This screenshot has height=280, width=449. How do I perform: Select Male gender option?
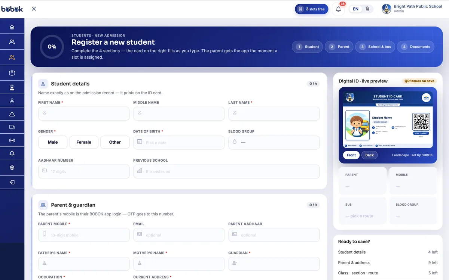pos(53,142)
